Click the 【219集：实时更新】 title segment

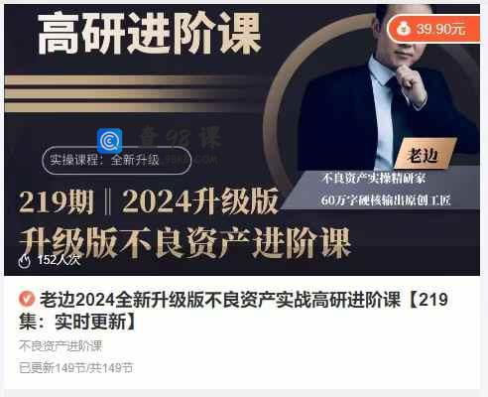point(233,311)
